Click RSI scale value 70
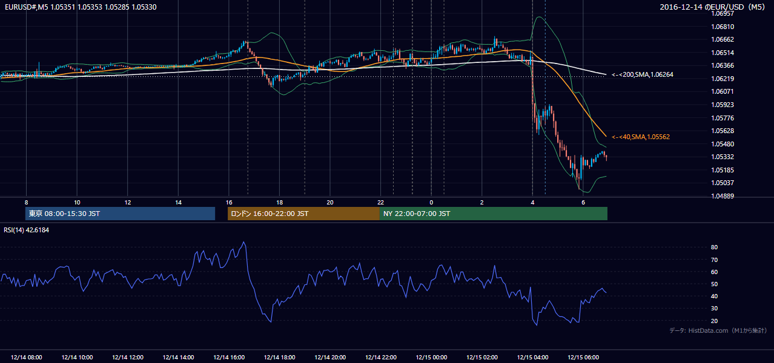 tap(714, 260)
